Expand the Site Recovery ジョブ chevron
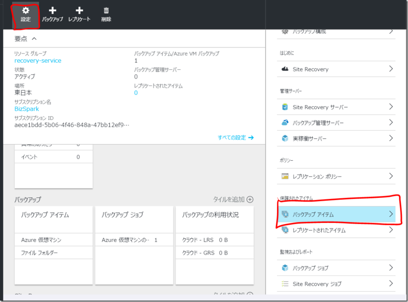Viewport: 408px width, 302px height. (x=391, y=283)
